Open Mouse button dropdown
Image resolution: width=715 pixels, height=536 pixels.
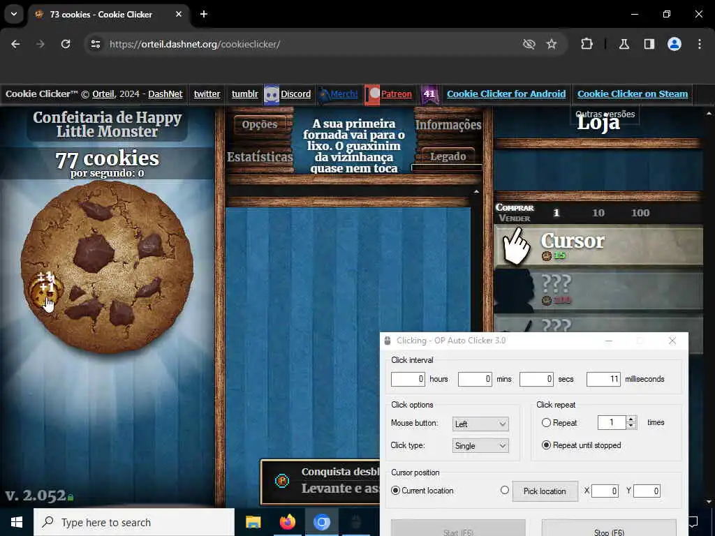[480, 424]
